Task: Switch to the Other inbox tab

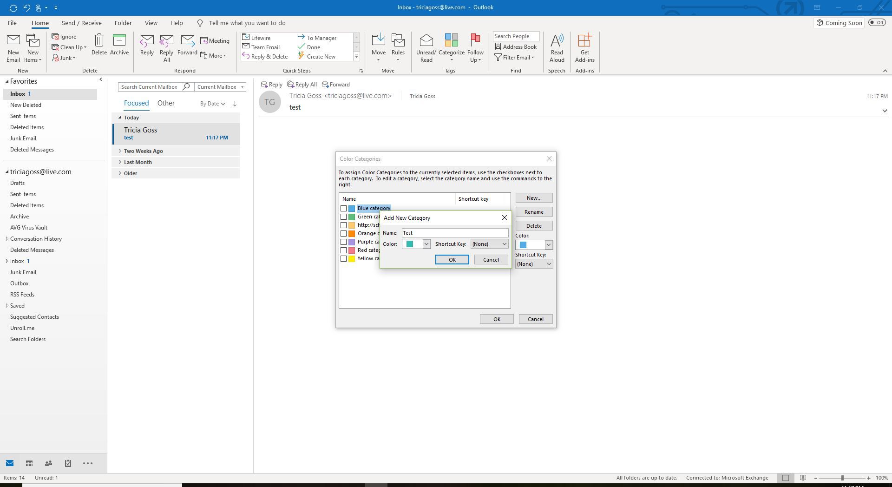Action: (x=166, y=103)
